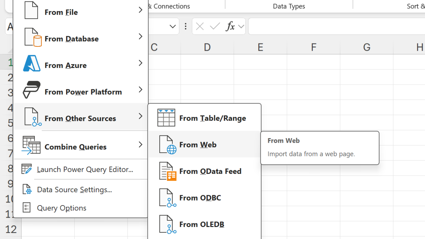
Task: Click the formula bar input field
Action: (x=335, y=27)
